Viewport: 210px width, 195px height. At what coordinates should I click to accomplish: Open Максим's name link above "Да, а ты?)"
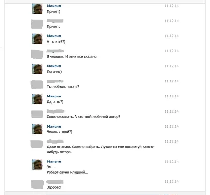point(54,96)
